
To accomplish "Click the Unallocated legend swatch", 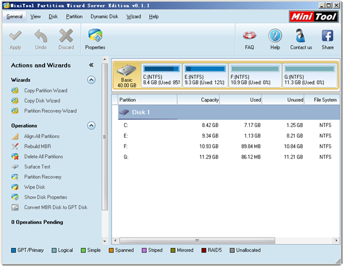I will [x=232, y=250].
